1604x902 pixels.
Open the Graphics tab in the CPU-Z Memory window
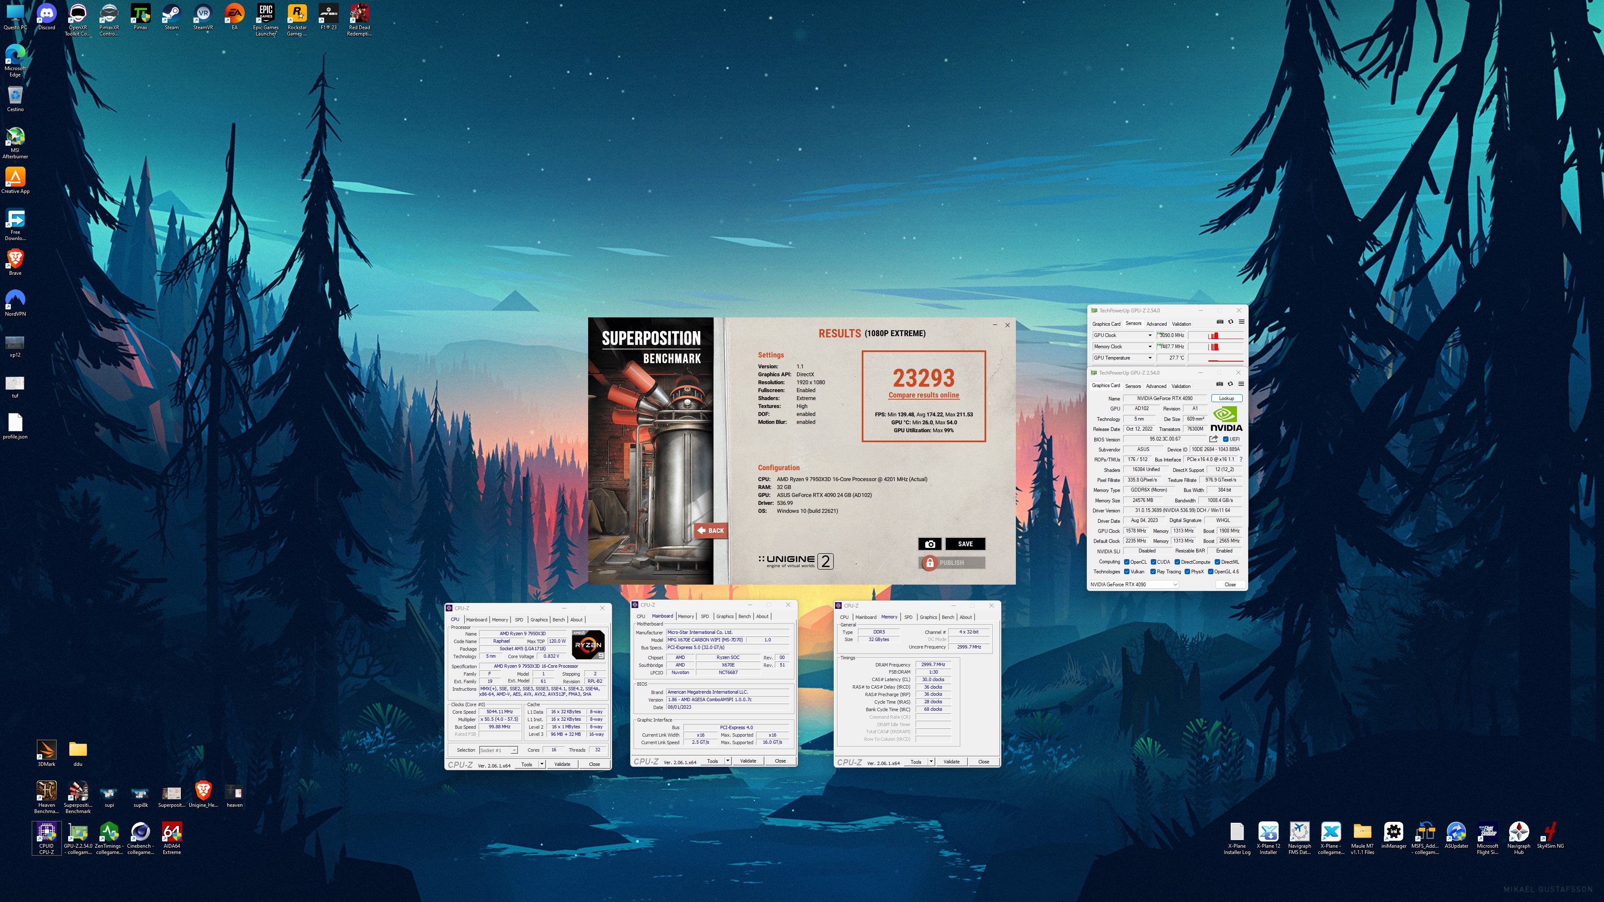coord(928,618)
